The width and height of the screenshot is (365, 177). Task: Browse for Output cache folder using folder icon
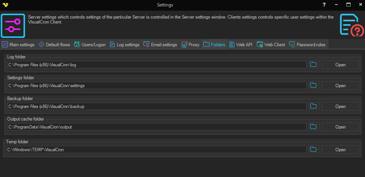313,127
